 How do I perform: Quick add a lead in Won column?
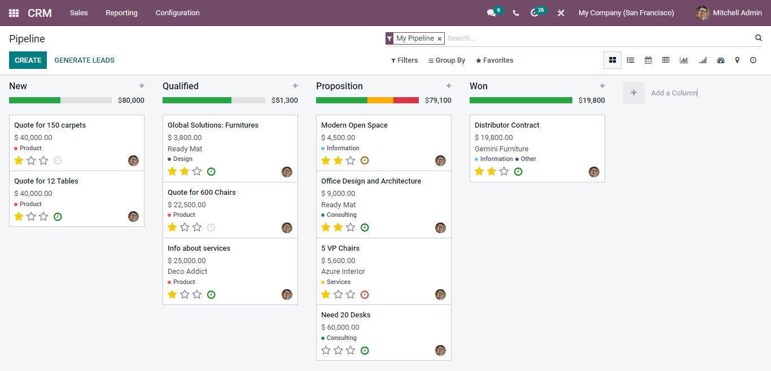[602, 86]
